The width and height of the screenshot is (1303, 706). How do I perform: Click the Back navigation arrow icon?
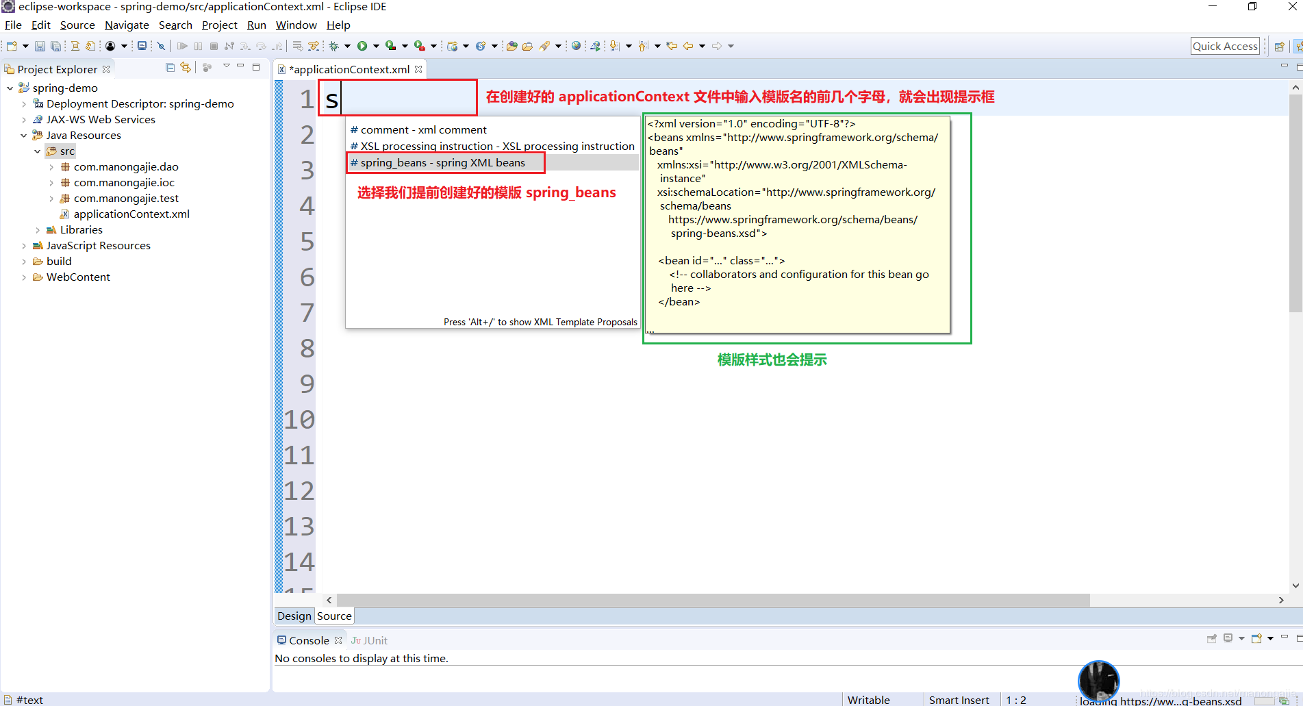(x=688, y=46)
